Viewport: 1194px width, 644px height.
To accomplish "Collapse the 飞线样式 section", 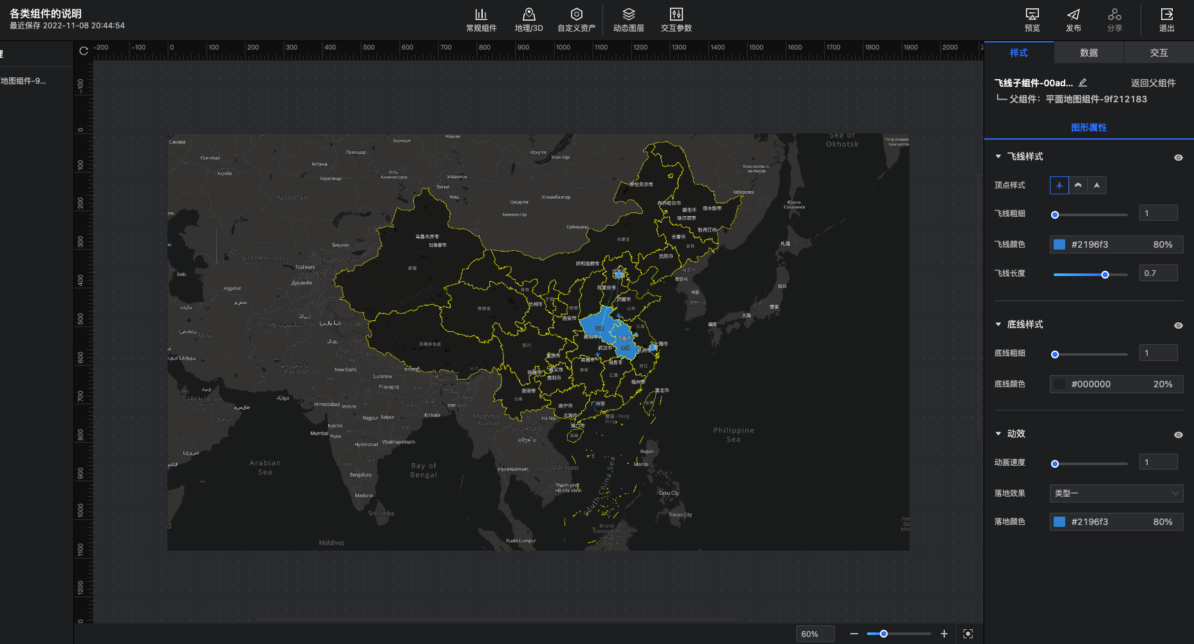I will click(998, 156).
